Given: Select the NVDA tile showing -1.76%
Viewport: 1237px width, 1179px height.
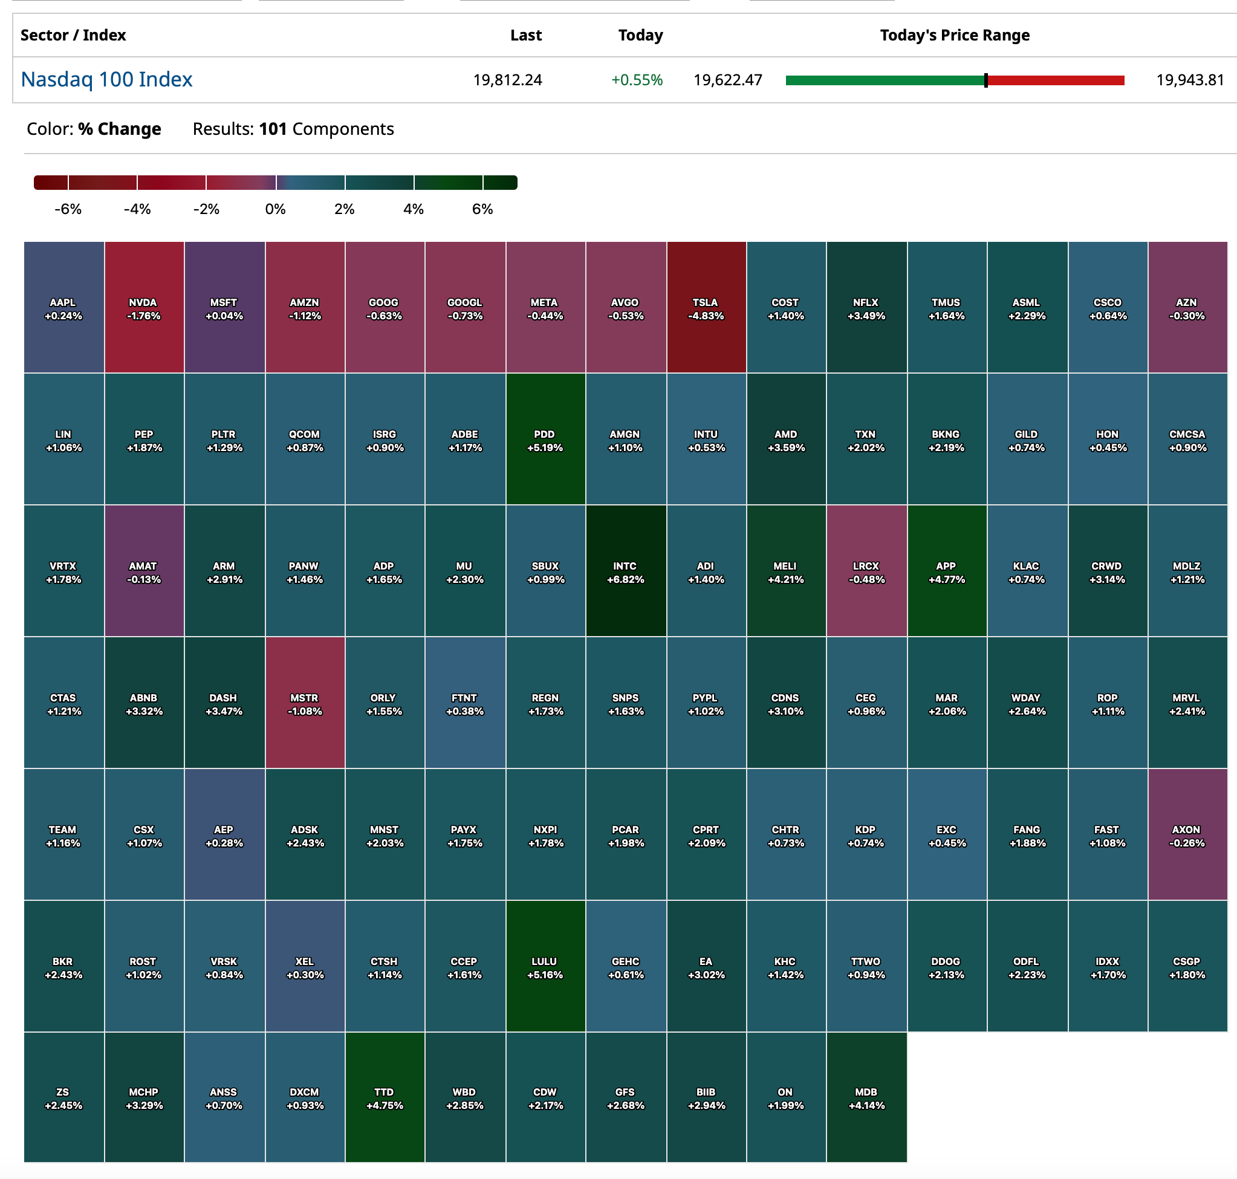Looking at the screenshot, I should 144,307.
